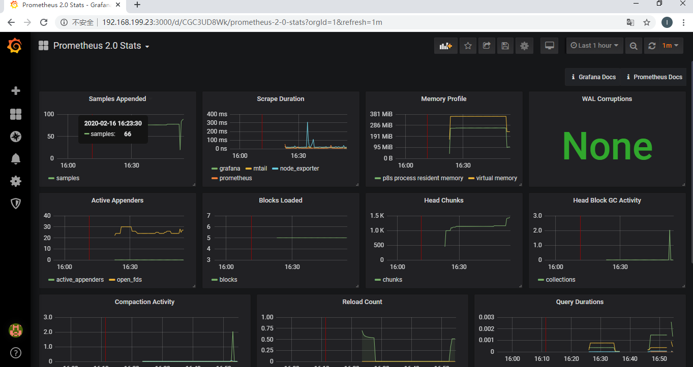Screen dimensions: 693x367
Task: Toggle the active_appenders legend series
Action: tap(80, 280)
